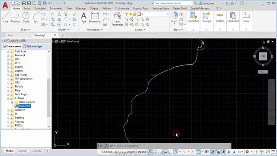Activate the Dimension tool
The image size is (277, 156).
(x=95, y=17)
